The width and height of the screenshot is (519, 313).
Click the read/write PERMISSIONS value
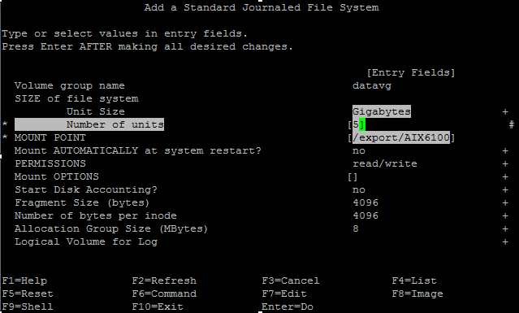point(385,163)
